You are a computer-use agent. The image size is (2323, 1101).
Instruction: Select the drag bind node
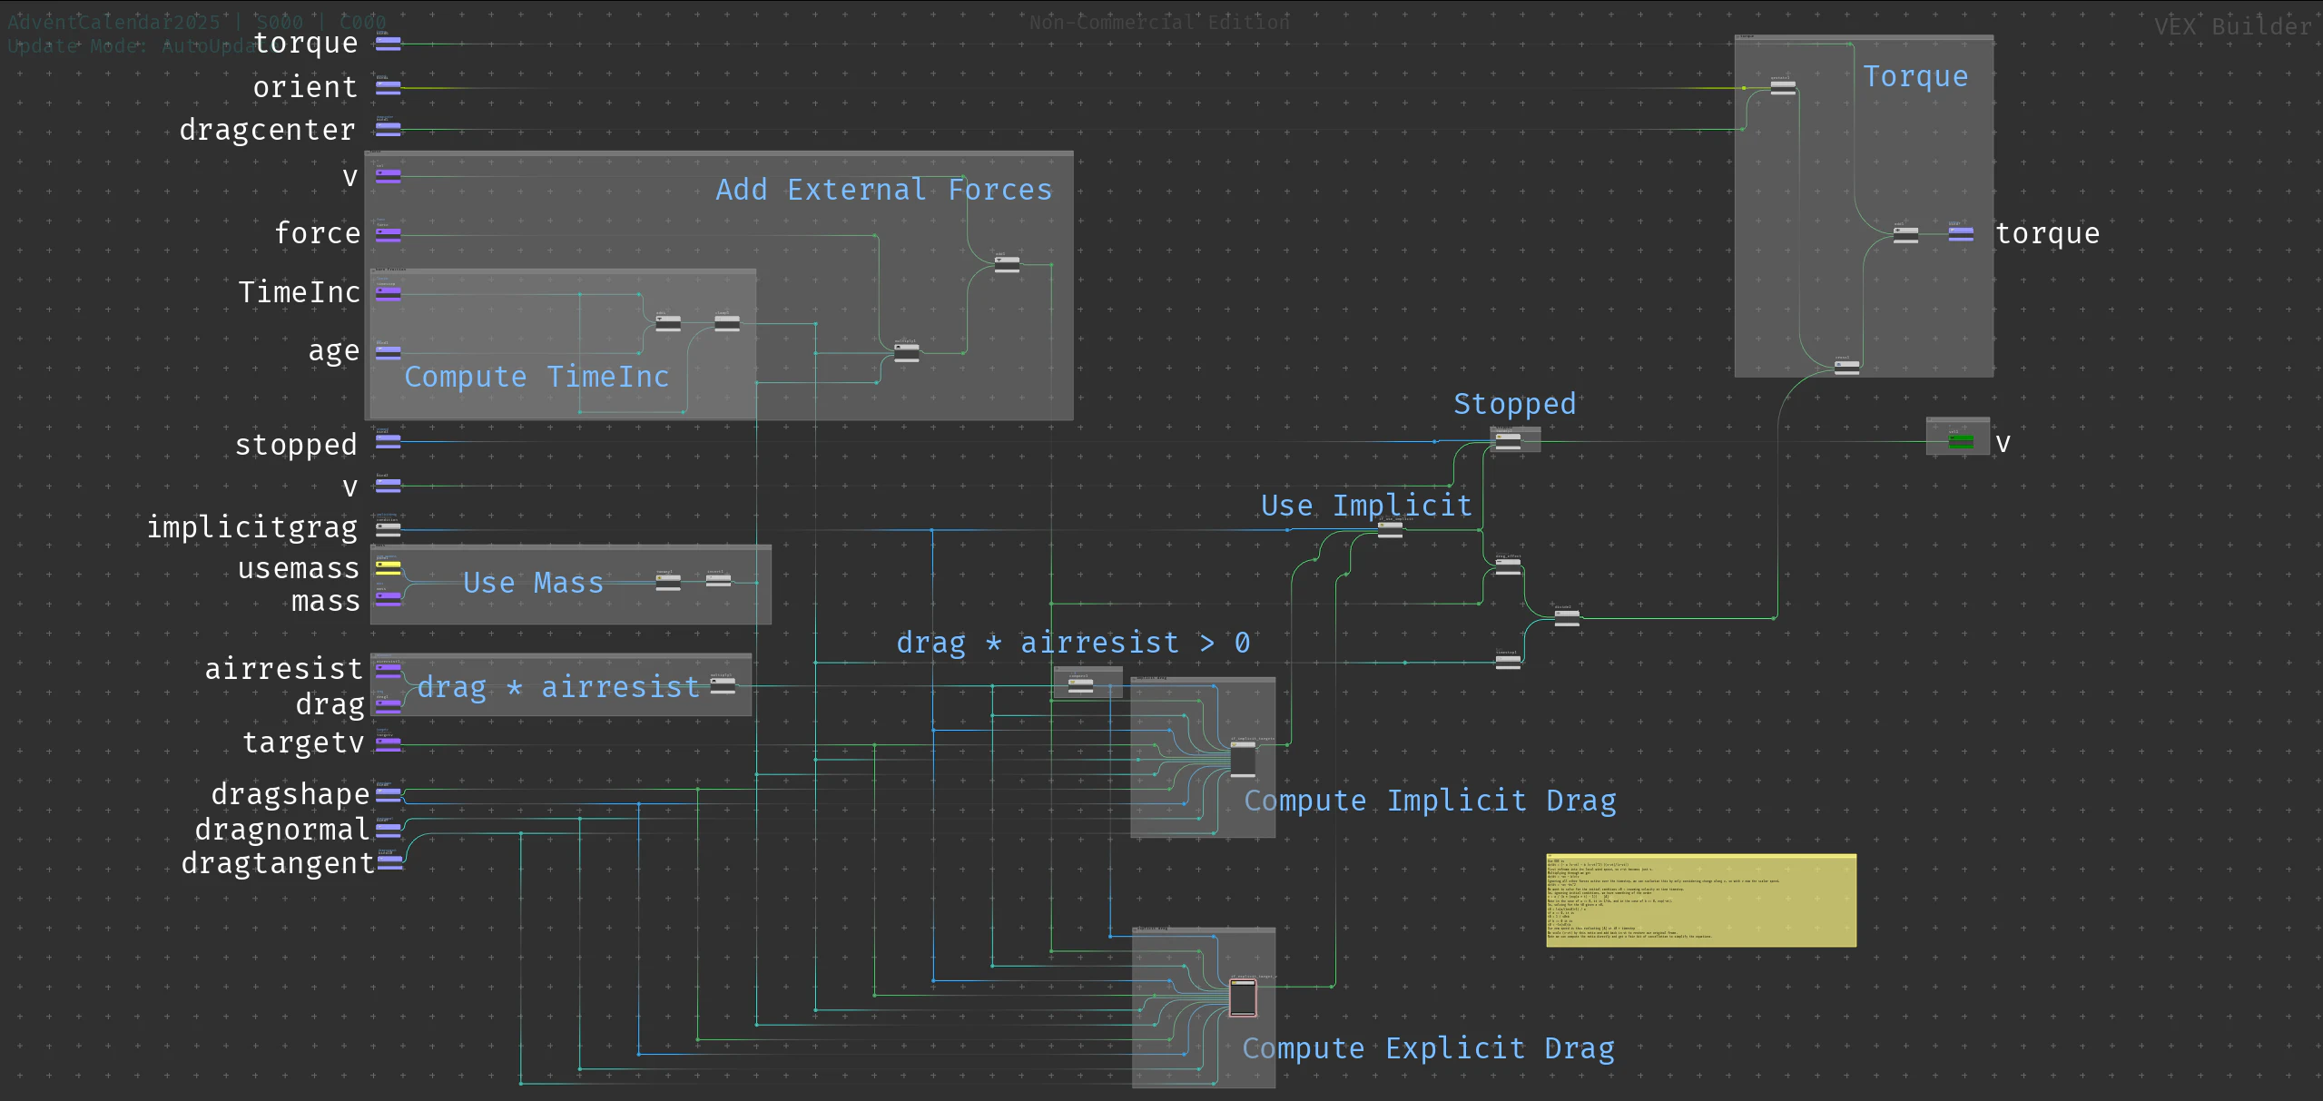[x=389, y=704]
